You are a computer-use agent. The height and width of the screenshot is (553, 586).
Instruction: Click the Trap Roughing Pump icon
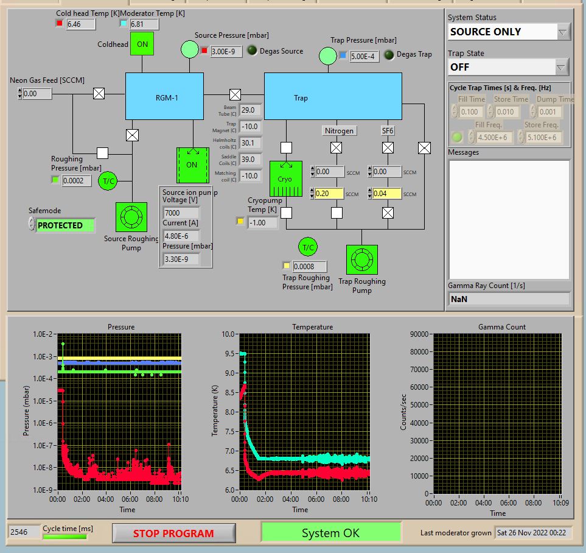(361, 260)
